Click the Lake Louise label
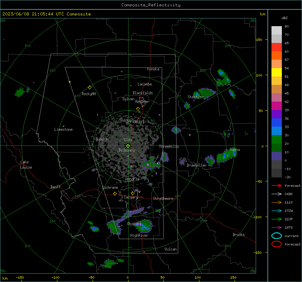 click(26, 165)
